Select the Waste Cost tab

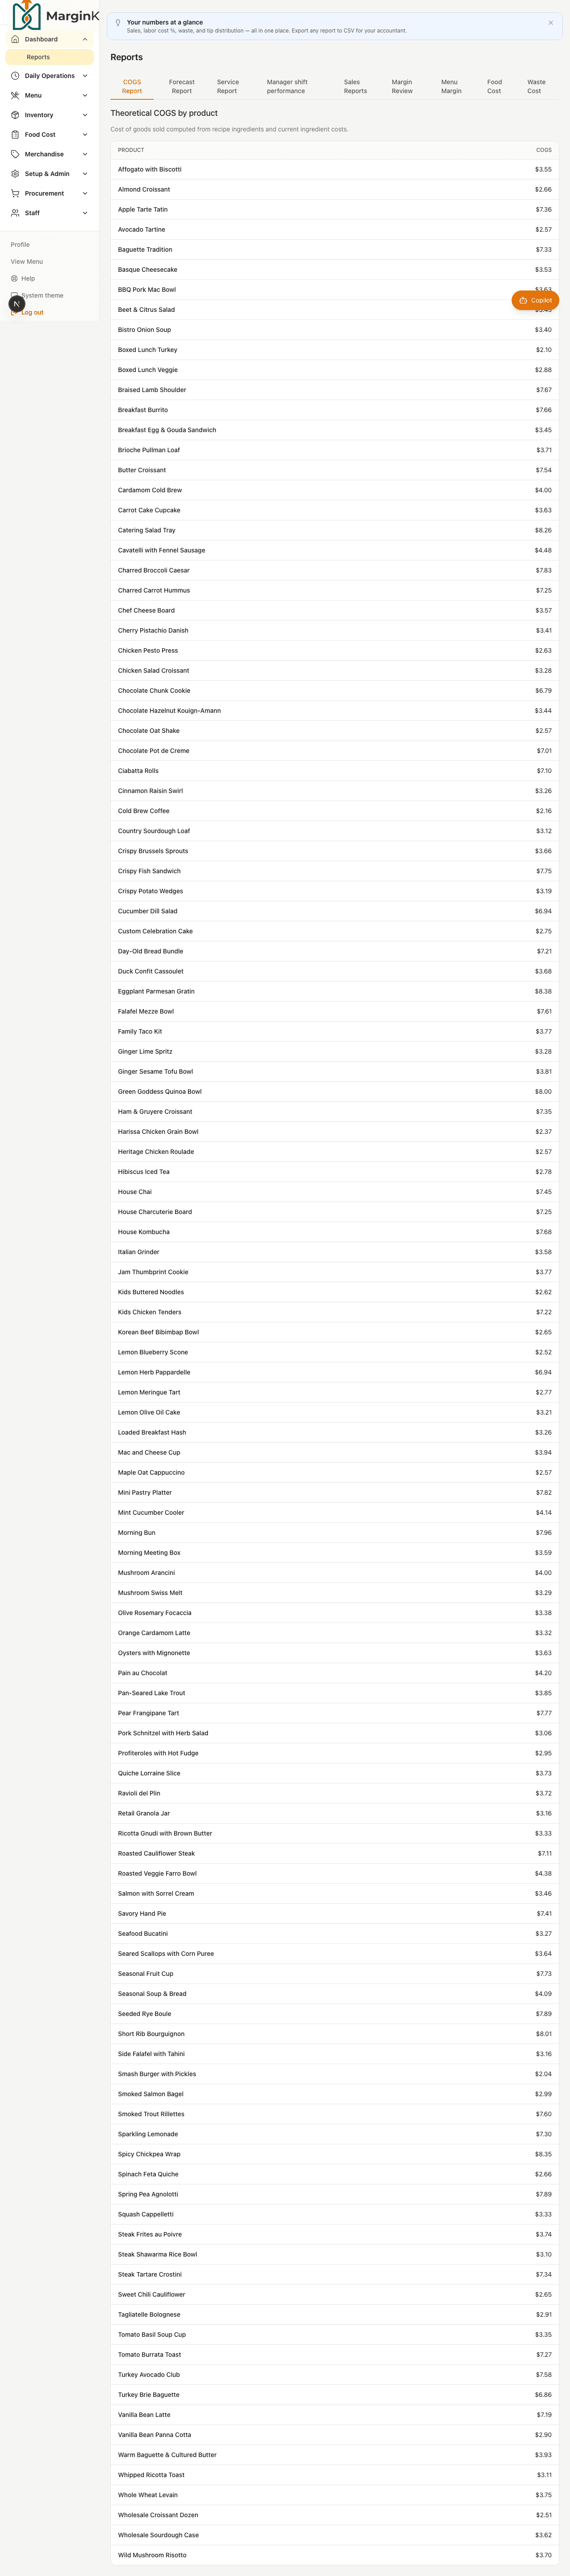536,86
